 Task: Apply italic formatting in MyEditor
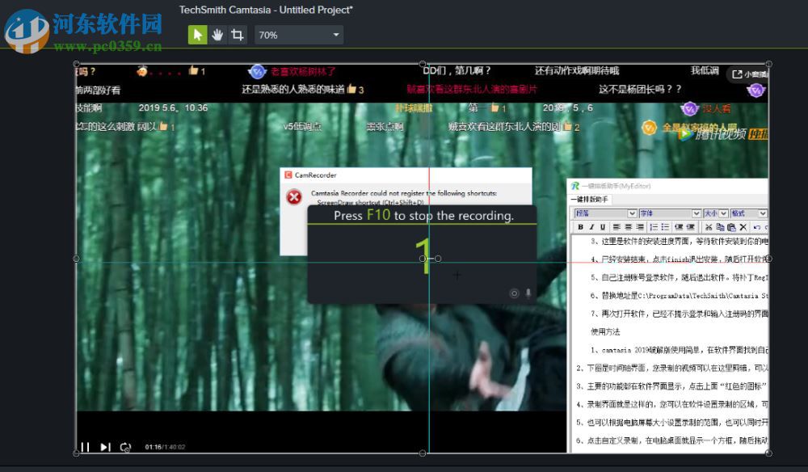point(592,226)
